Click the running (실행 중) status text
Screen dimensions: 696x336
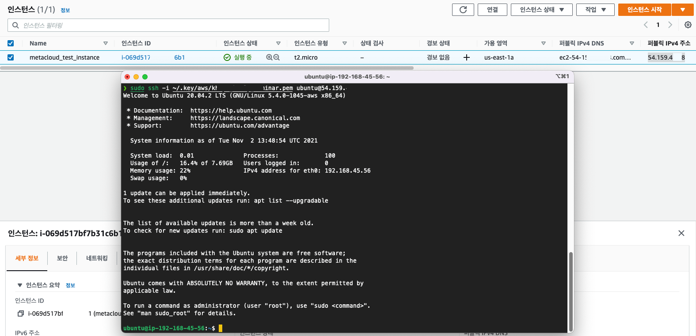pos(243,57)
